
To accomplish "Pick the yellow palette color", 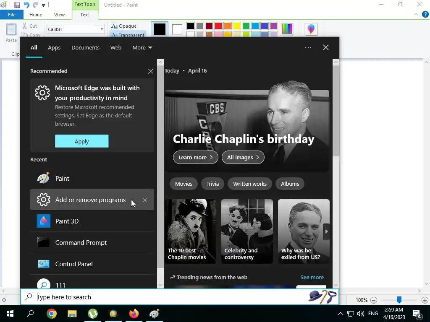I will (x=237, y=26).
